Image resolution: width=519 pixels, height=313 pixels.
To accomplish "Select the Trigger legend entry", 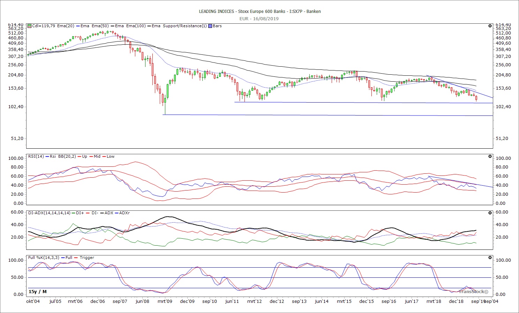I will click(84, 258).
